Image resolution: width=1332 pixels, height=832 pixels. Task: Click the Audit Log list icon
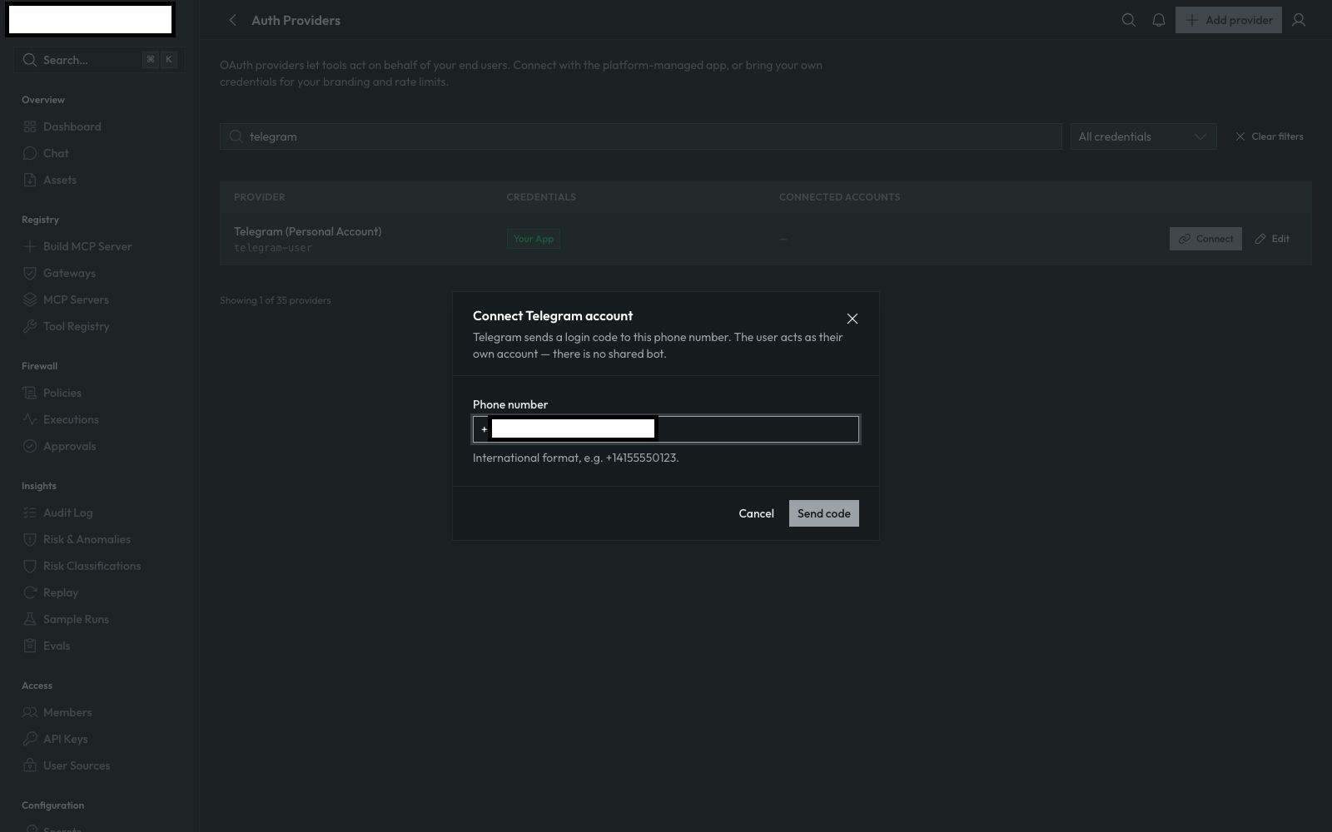[x=30, y=513]
